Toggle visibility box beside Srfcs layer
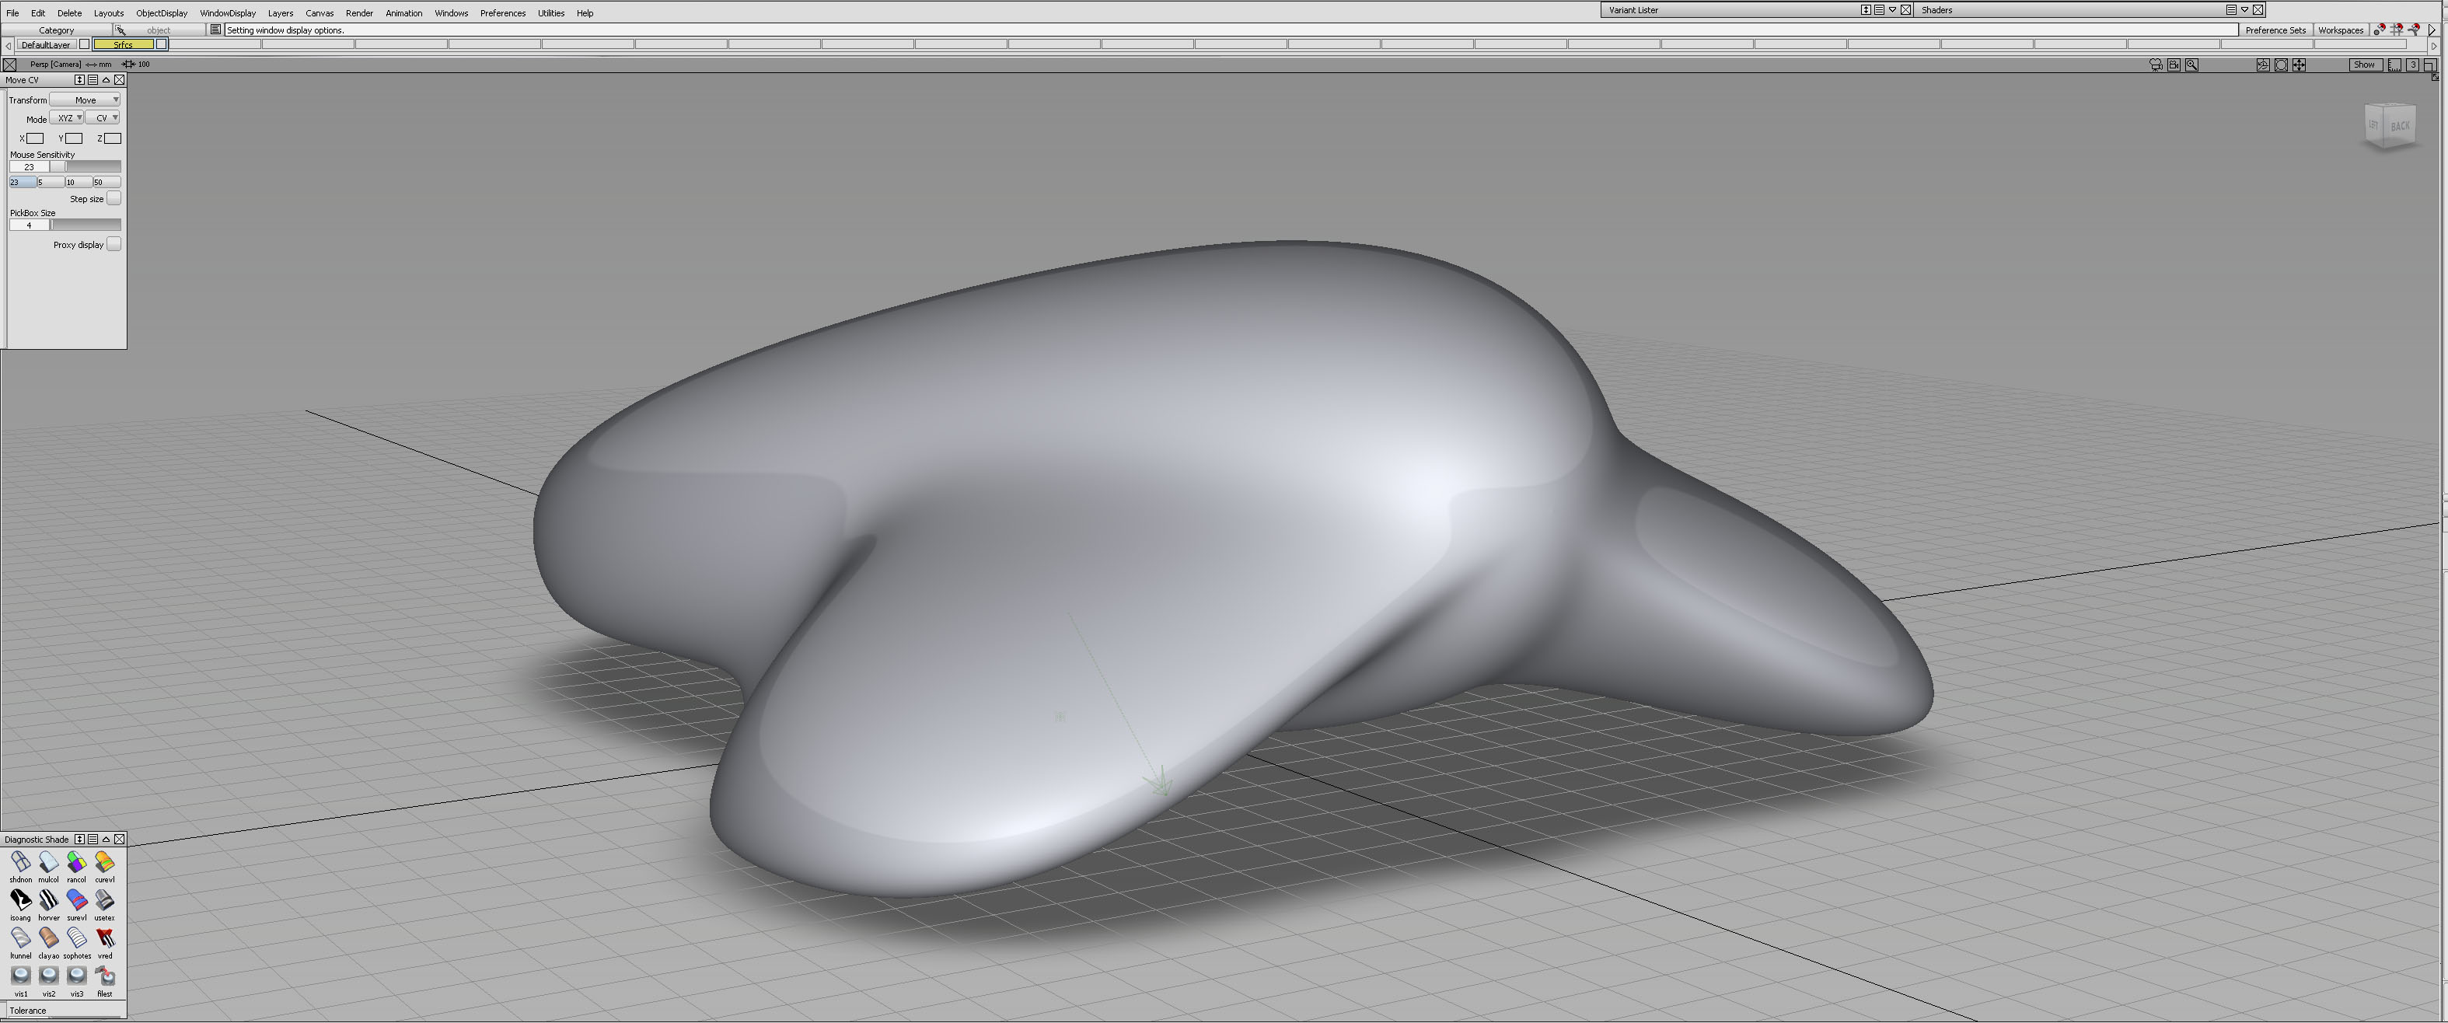Image resolution: width=2448 pixels, height=1023 pixels. (162, 44)
